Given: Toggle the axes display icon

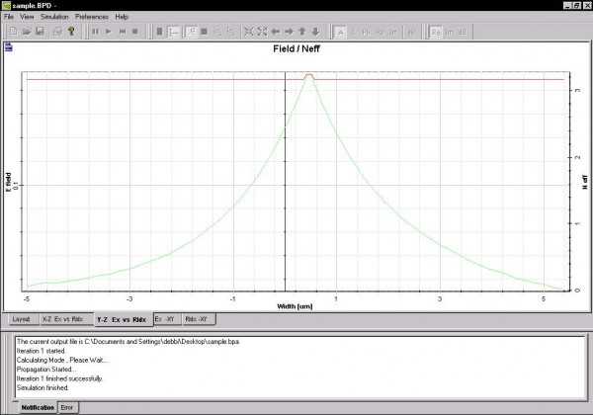Looking at the screenshot, I should [x=173, y=32].
